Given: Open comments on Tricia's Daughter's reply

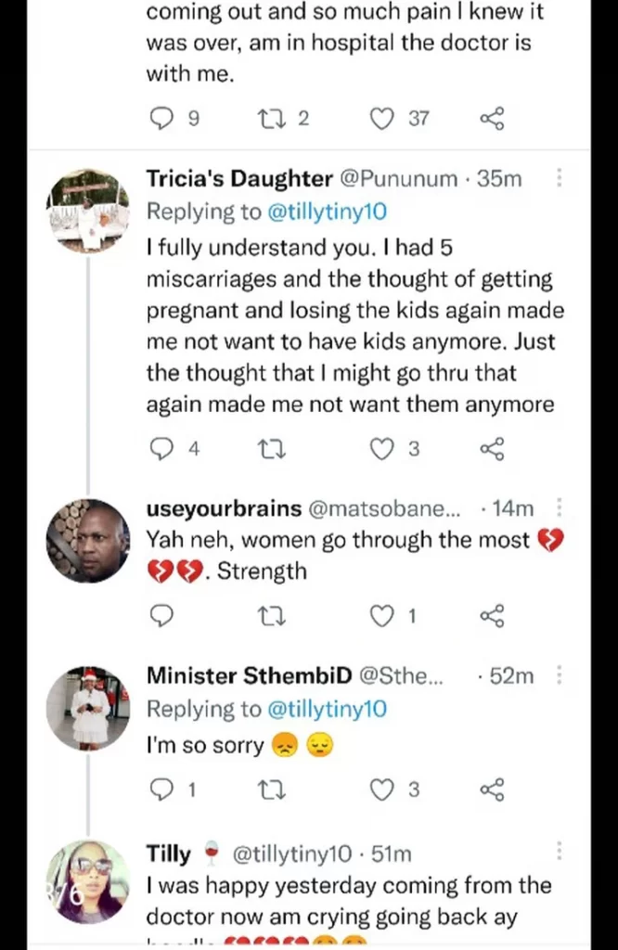Looking at the screenshot, I should coord(161,449).
